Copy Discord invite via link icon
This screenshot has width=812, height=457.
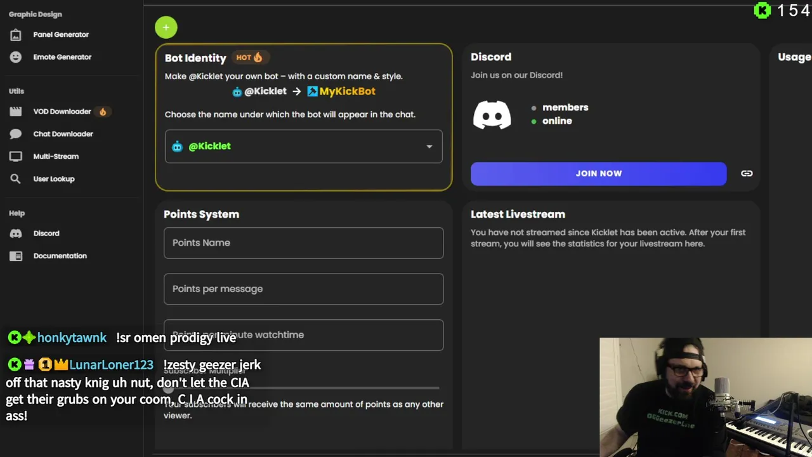747,173
